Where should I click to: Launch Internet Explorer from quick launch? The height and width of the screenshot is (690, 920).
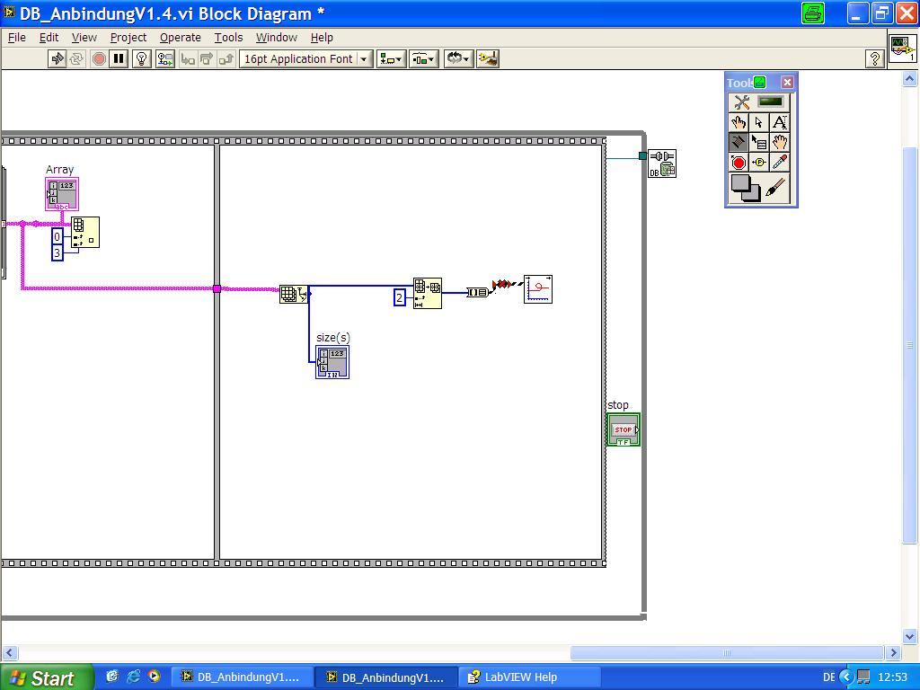point(133,676)
